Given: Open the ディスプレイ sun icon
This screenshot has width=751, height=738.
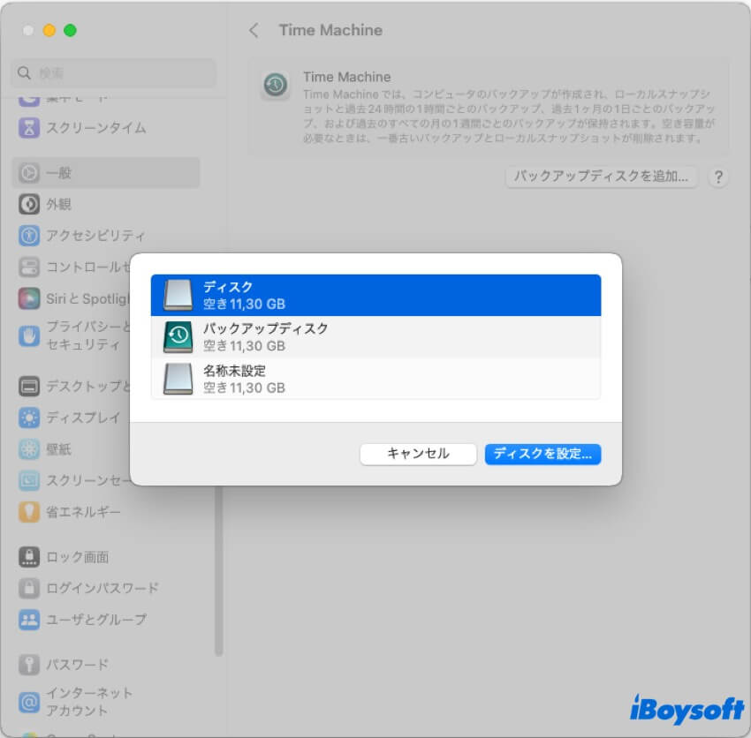Looking at the screenshot, I should (x=30, y=418).
